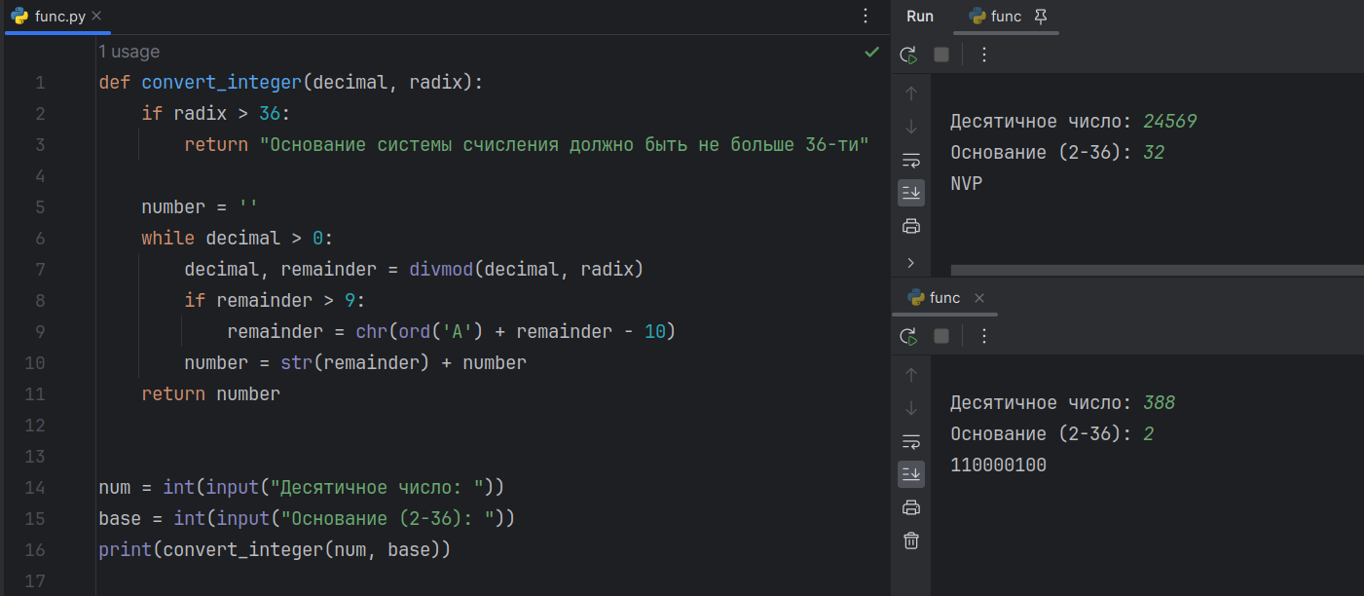Close the func.py editor tab
This screenshot has height=596, width=1364.
click(96, 16)
